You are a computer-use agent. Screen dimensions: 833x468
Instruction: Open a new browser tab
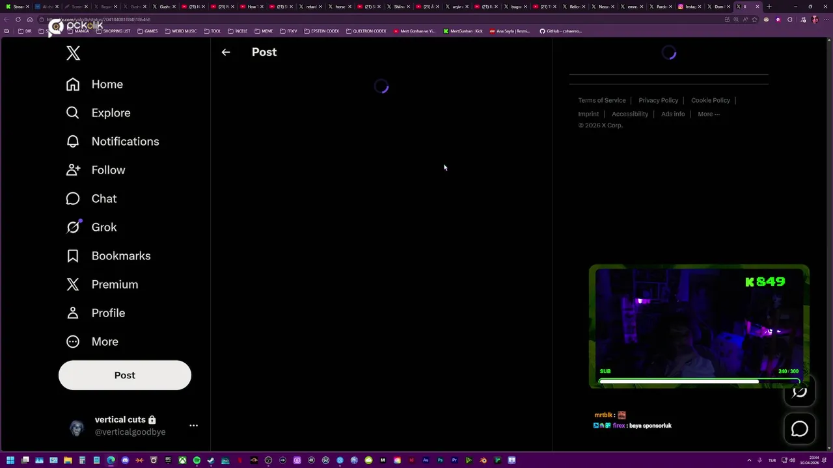(769, 6)
